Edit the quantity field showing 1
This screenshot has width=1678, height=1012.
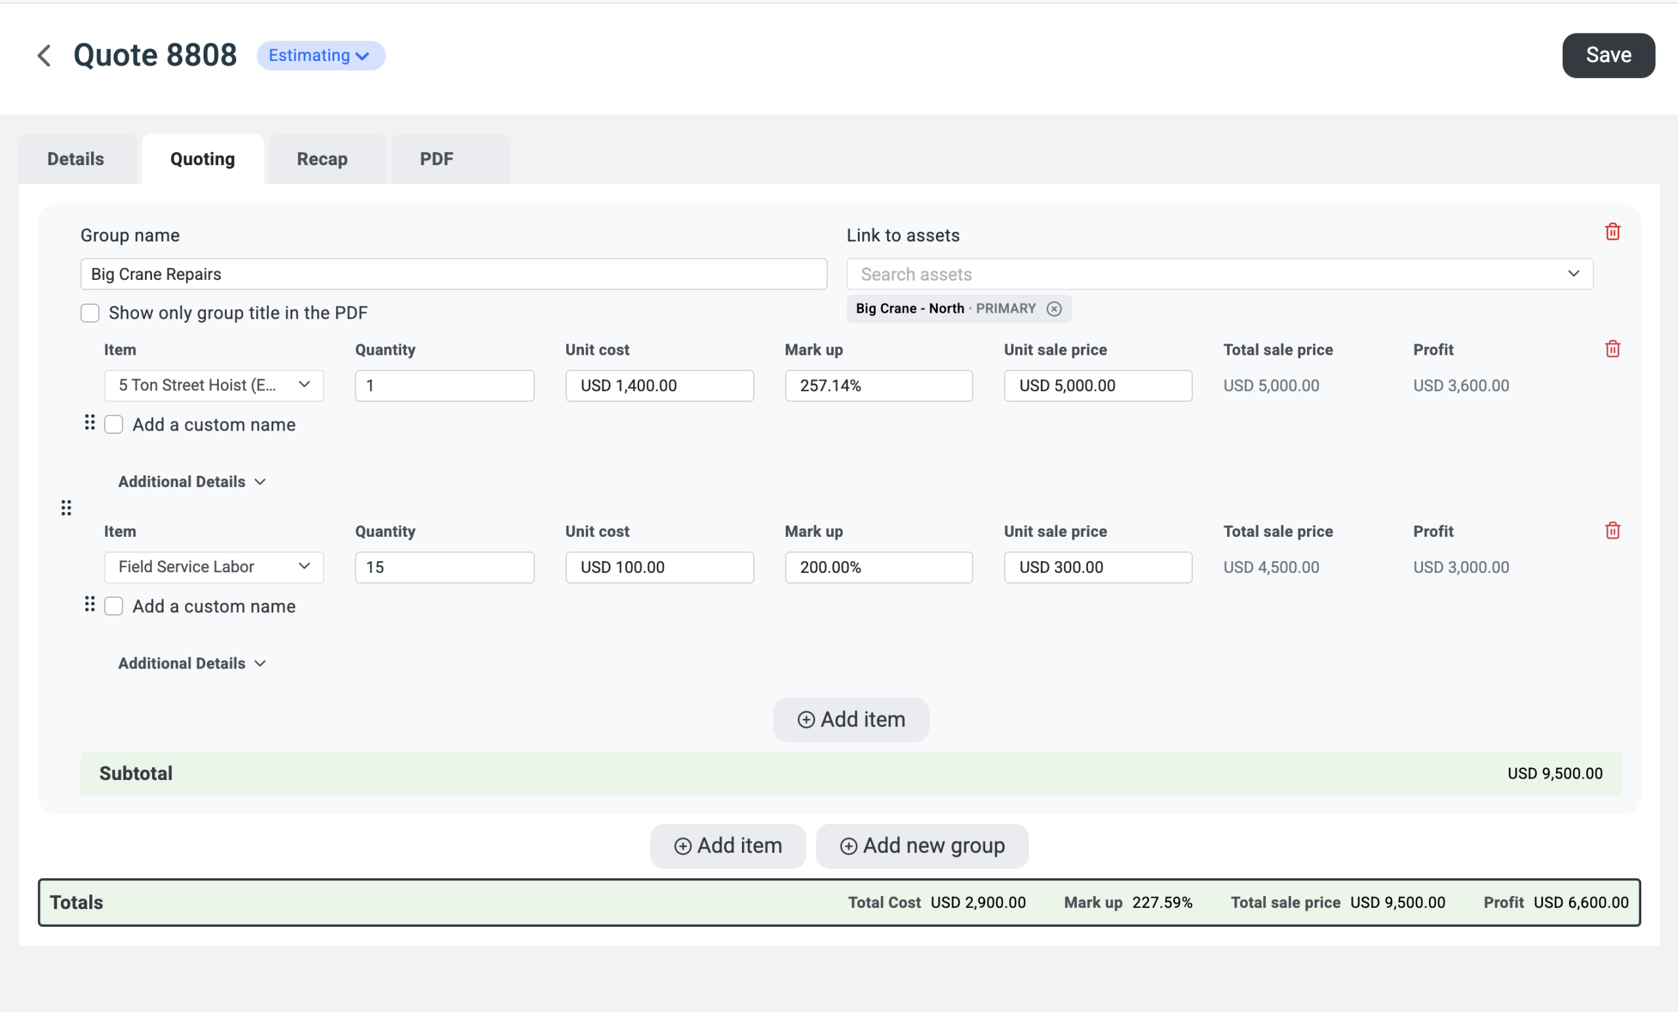pos(444,385)
